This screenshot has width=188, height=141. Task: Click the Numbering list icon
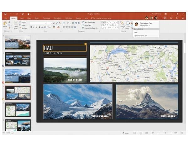[x=69, y=23]
